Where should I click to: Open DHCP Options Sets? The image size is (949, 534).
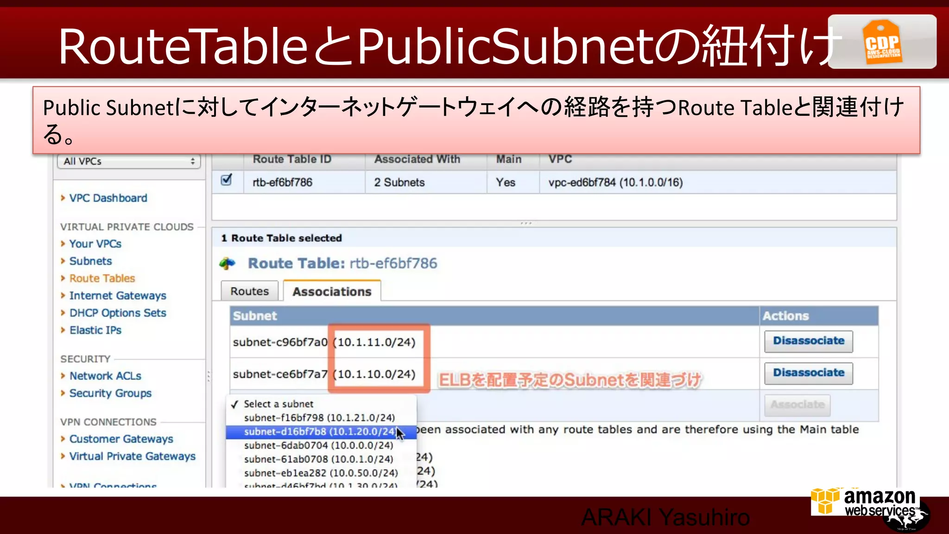pos(118,313)
